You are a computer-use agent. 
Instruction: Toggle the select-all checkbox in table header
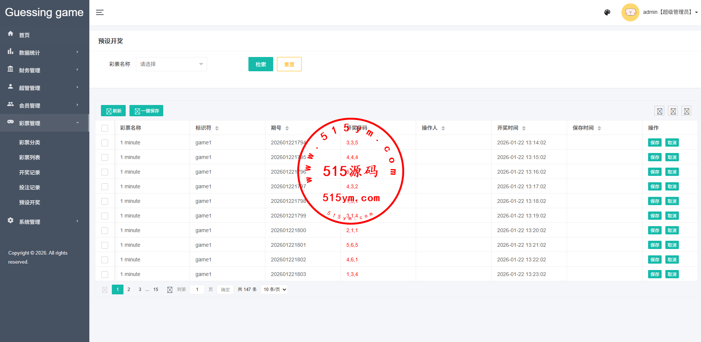[x=105, y=128]
